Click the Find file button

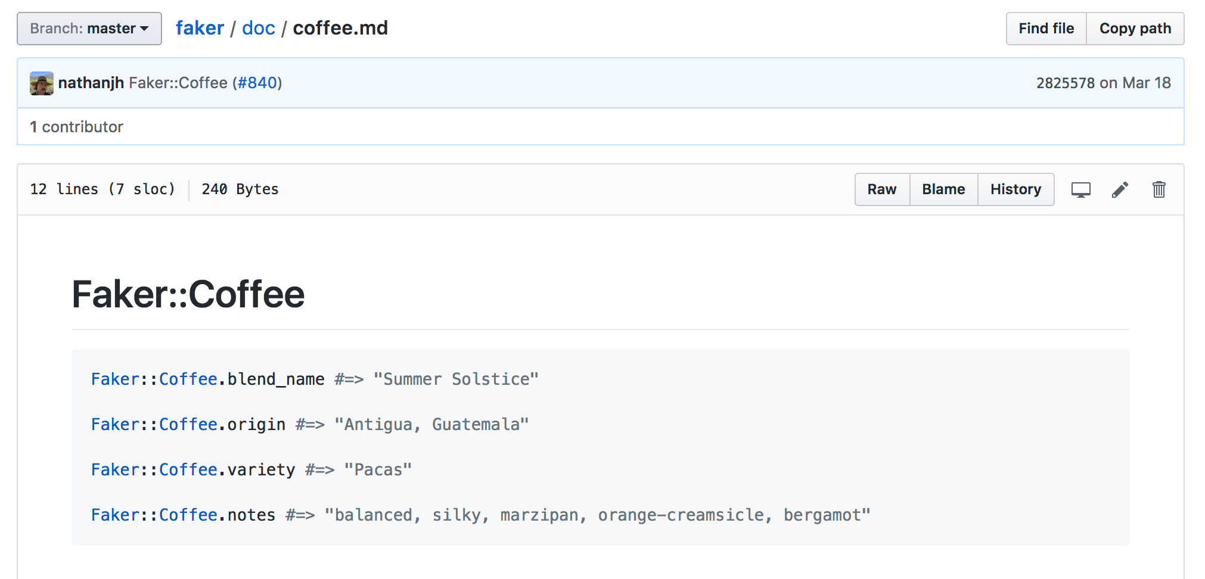tap(1046, 29)
